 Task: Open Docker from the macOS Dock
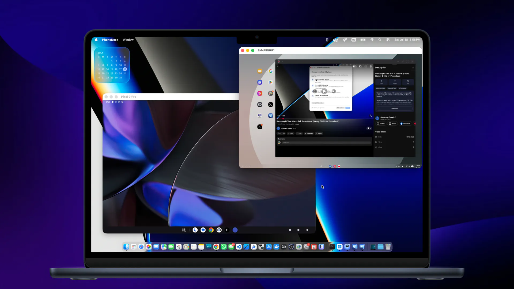pos(276,247)
